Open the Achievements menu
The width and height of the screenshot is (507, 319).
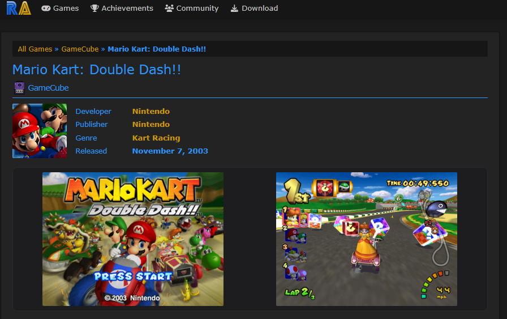[122, 8]
